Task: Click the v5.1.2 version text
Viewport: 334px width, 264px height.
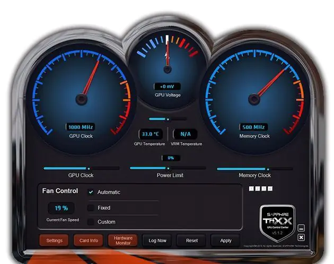Action: [x=277, y=233]
